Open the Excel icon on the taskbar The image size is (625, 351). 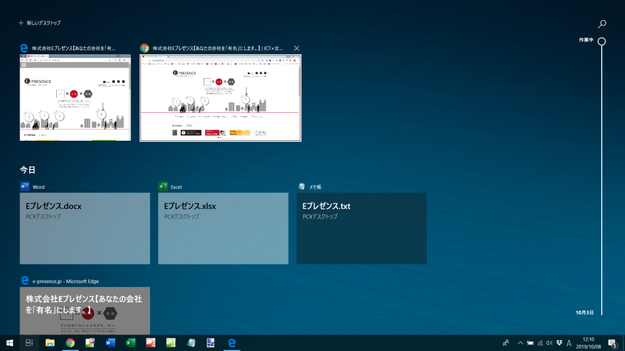131,342
